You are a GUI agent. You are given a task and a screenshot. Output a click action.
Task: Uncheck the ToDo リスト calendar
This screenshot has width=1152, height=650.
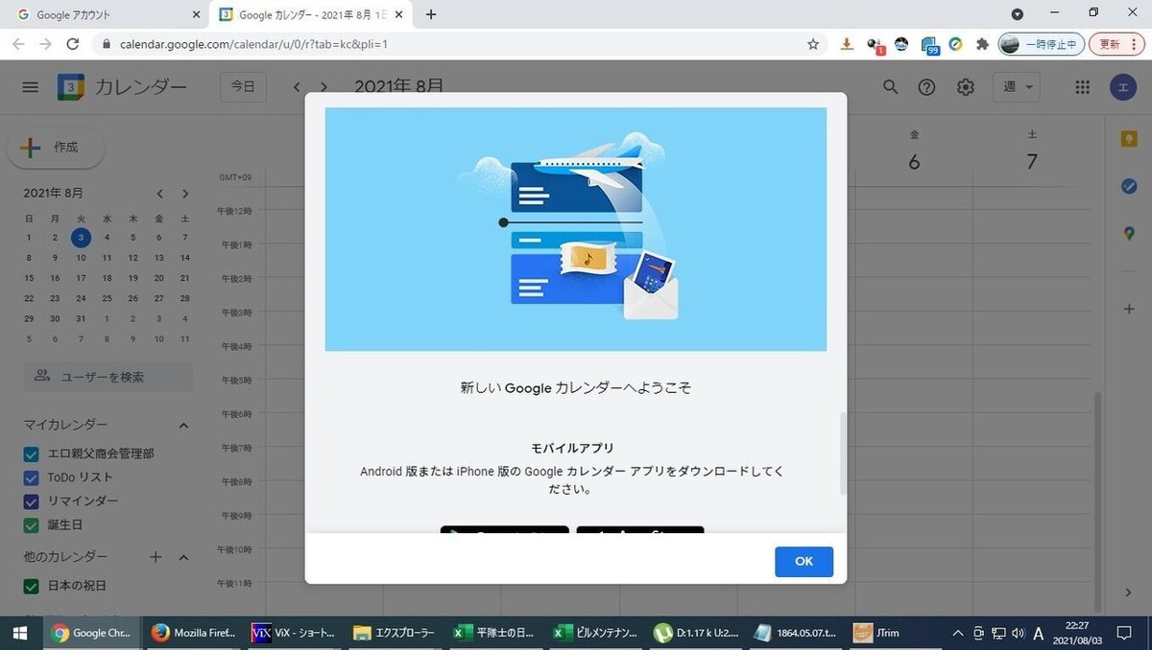coord(28,476)
